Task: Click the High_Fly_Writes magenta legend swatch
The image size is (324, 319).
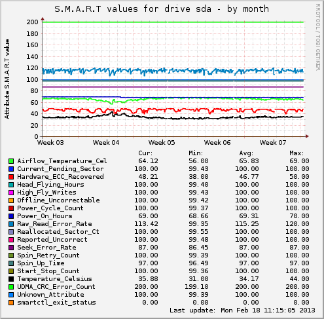Action: coord(11,193)
